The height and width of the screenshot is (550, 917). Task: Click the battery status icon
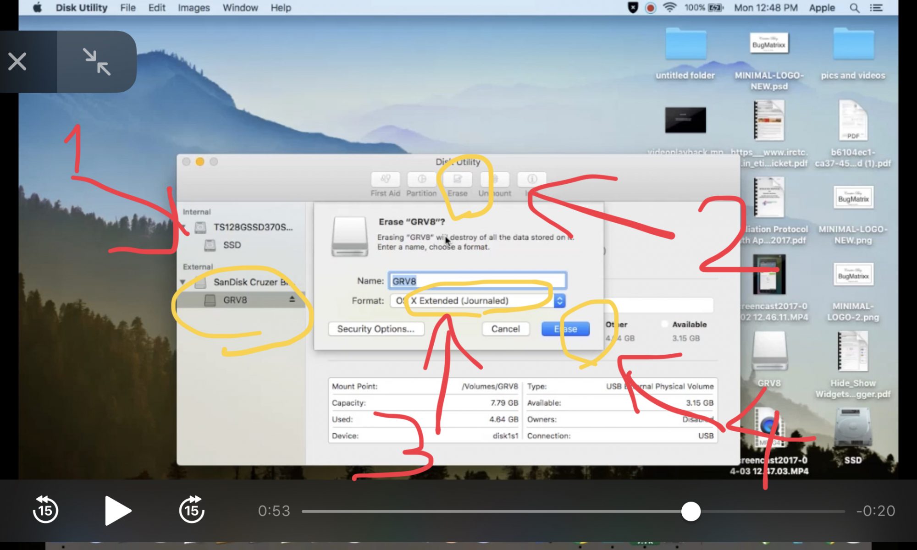[716, 8]
